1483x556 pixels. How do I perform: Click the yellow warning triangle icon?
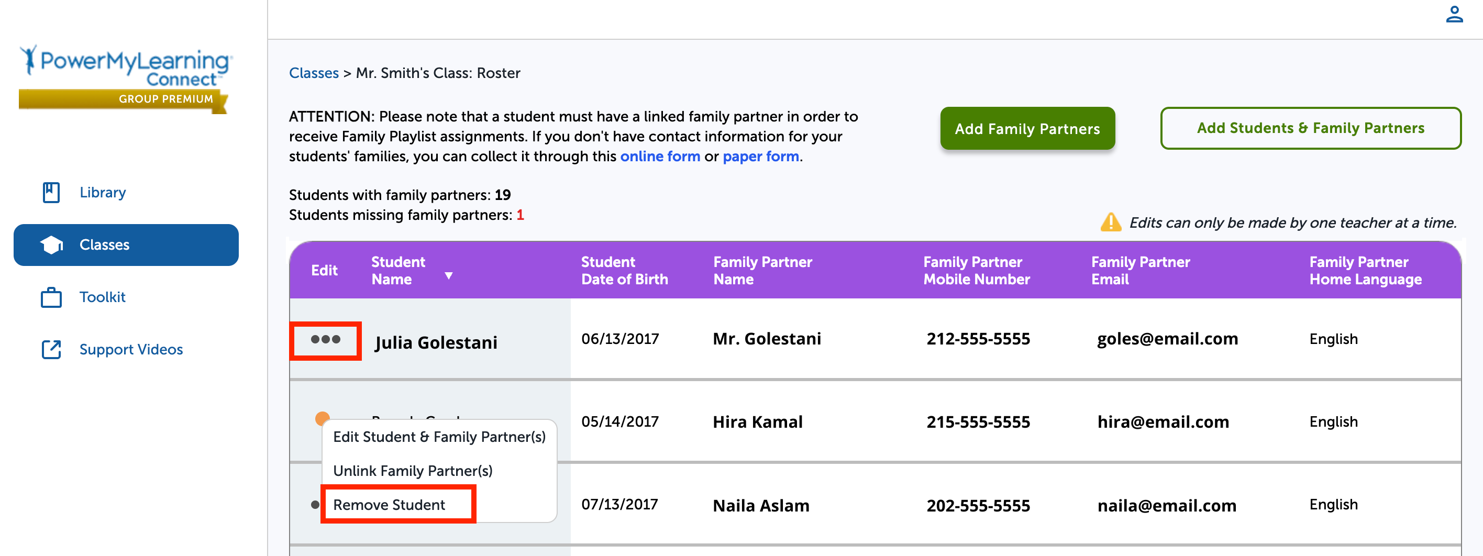[1110, 223]
